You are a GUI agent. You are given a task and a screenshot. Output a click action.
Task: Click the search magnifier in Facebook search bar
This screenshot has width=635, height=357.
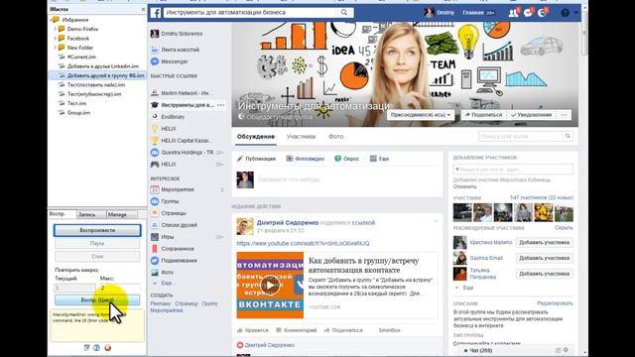click(344, 13)
